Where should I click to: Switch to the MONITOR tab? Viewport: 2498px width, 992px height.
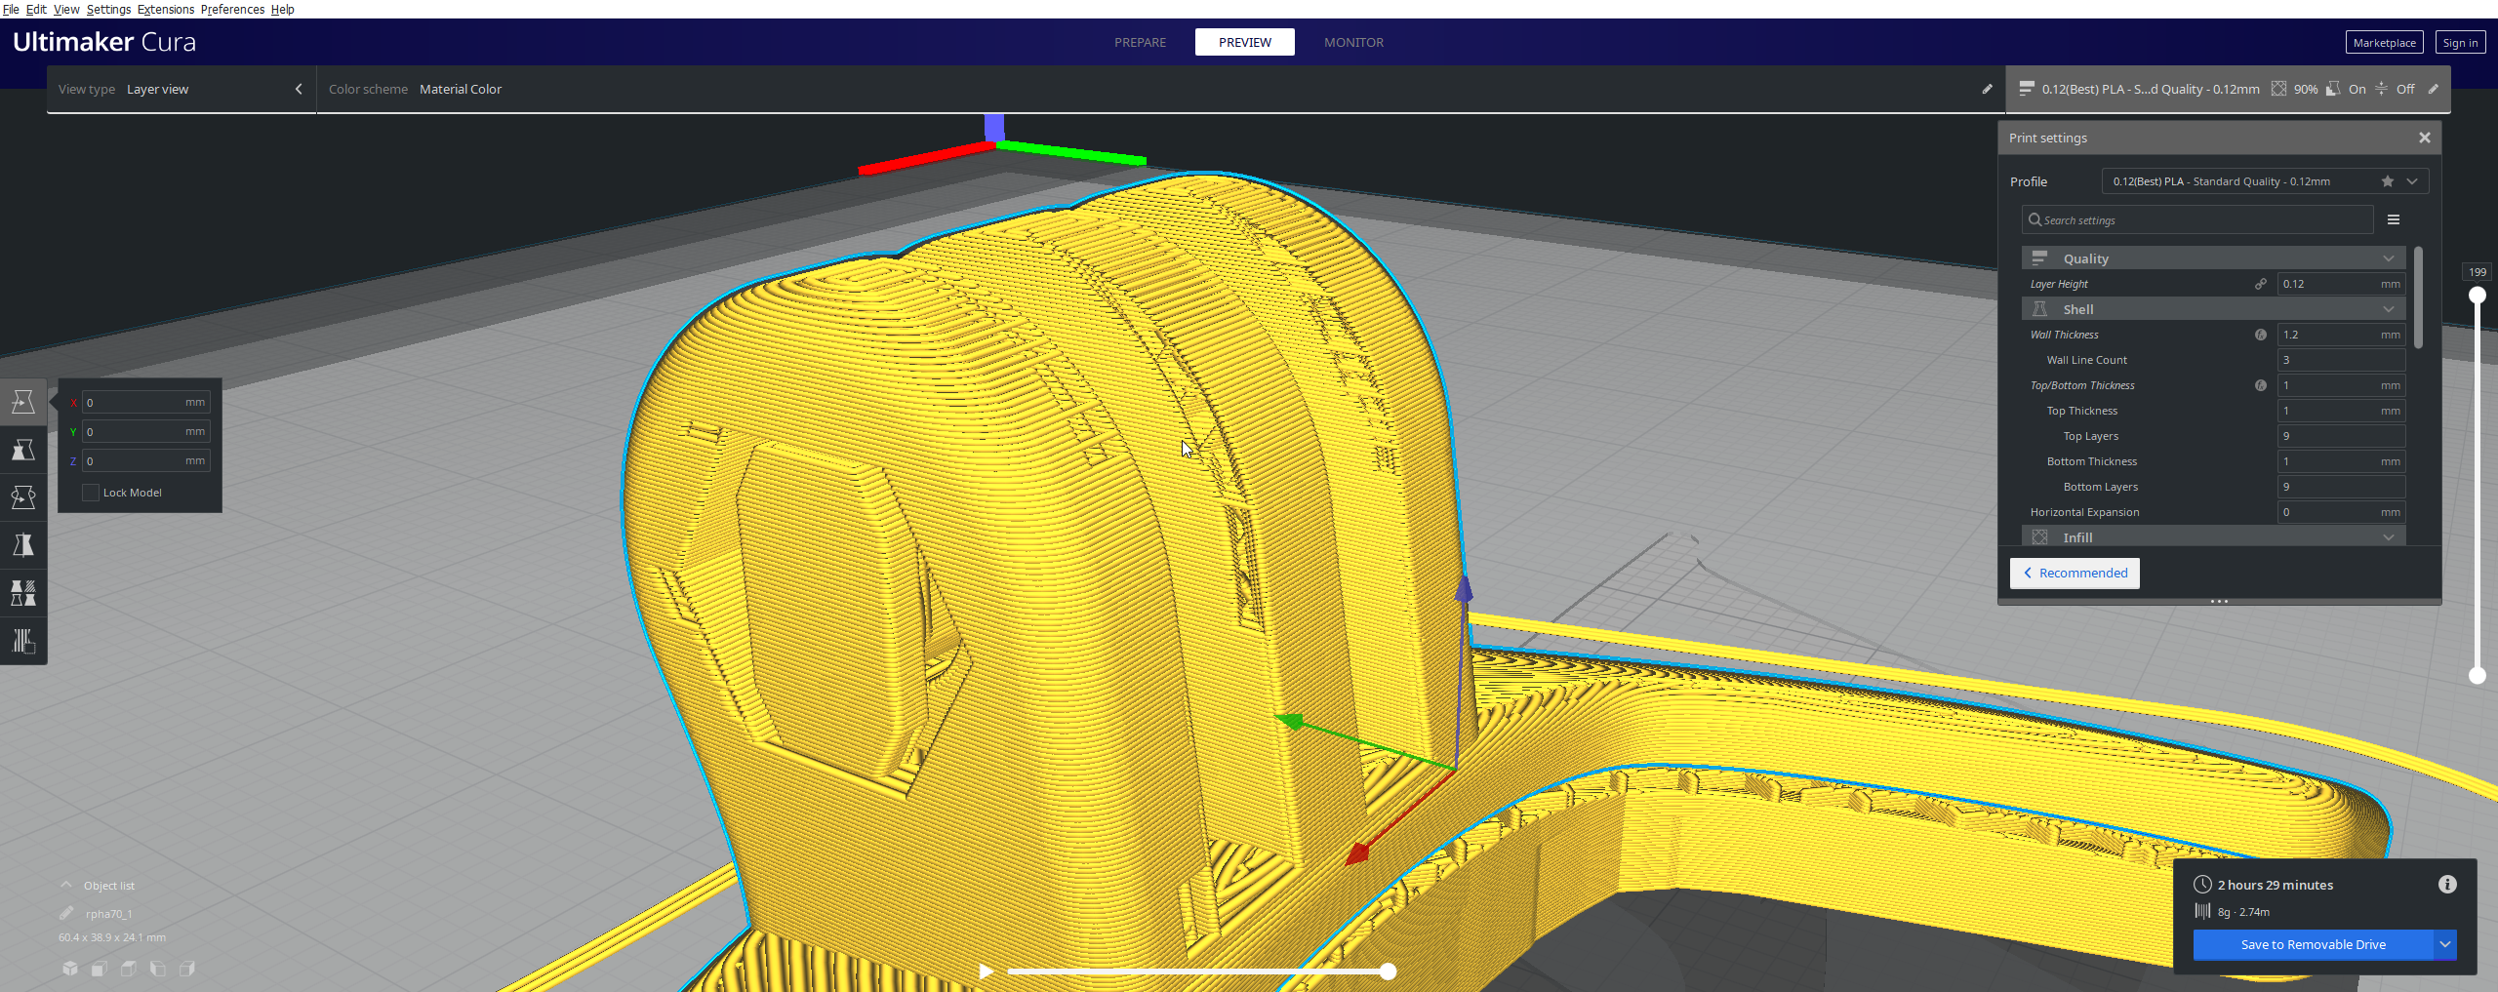tap(1353, 42)
